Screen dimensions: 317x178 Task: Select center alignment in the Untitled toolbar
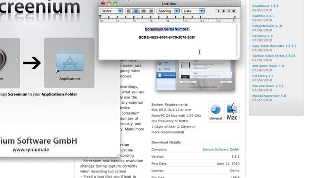point(136,11)
